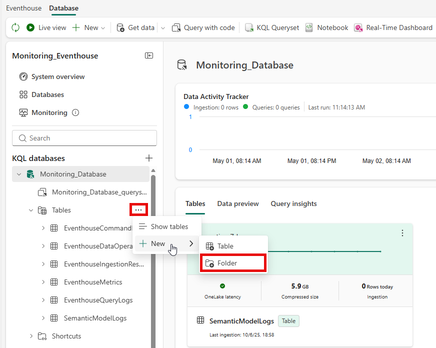Choose Folder in the New submenu
The width and height of the screenshot is (436, 348).
[x=233, y=263]
